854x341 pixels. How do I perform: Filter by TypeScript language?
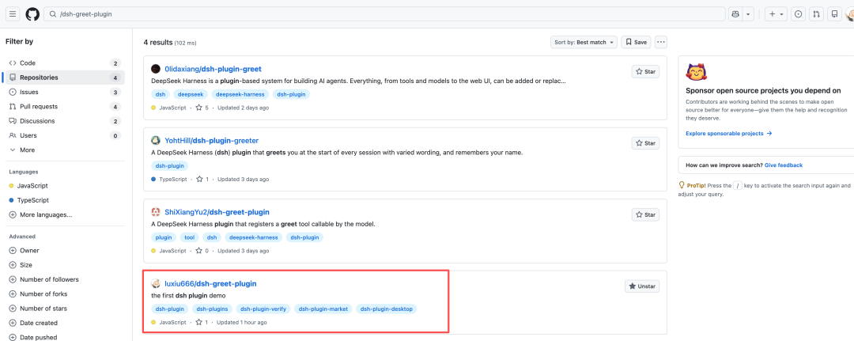(x=65, y=200)
